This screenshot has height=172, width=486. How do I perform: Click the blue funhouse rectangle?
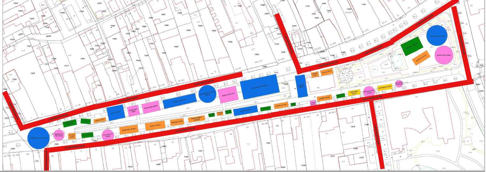click(x=179, y=101)
